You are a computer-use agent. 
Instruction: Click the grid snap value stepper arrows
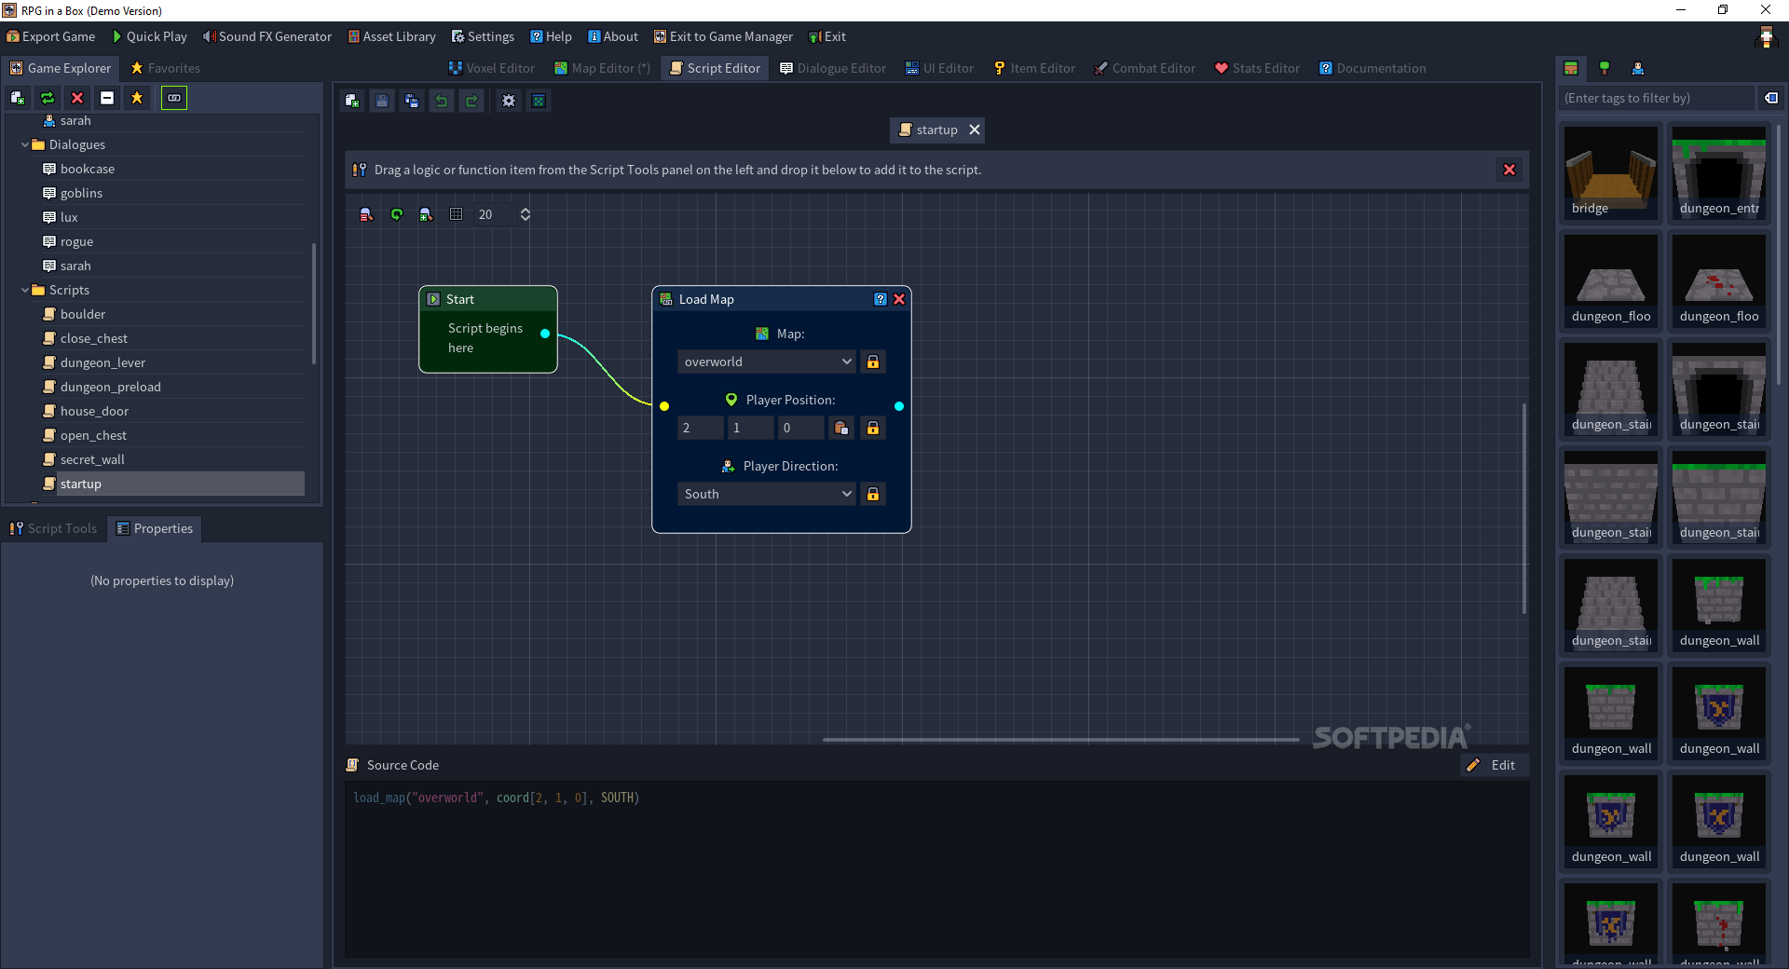tap(526, 214)
